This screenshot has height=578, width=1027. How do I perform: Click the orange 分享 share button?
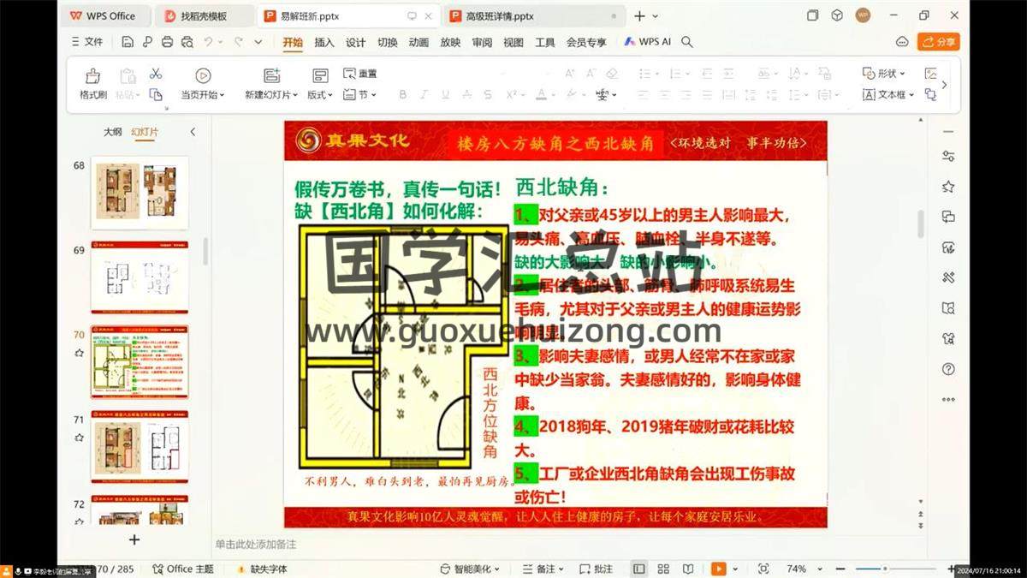pyautogui.click(x=938, y=42)
